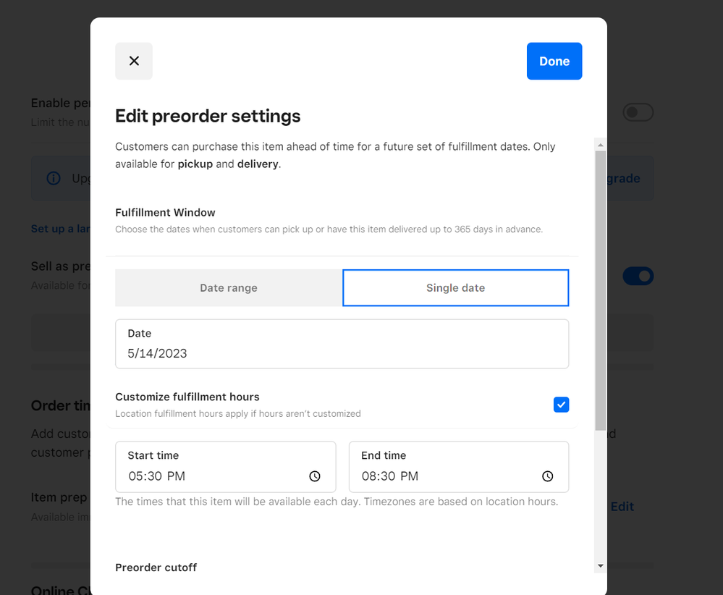Click the blue Done button
This screenshot has width=723, height=595.
point(554,61)
